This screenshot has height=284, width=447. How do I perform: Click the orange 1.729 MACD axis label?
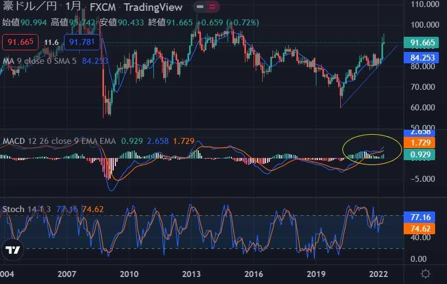click(x=419, y=143)
